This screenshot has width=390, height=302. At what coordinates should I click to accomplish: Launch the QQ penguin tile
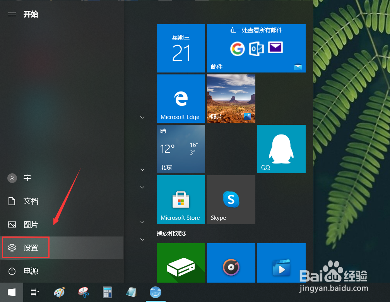pyautogui.click(x=281, y=149)
